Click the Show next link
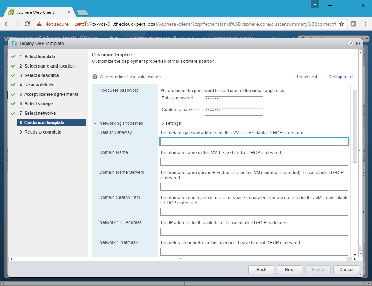 308,77
